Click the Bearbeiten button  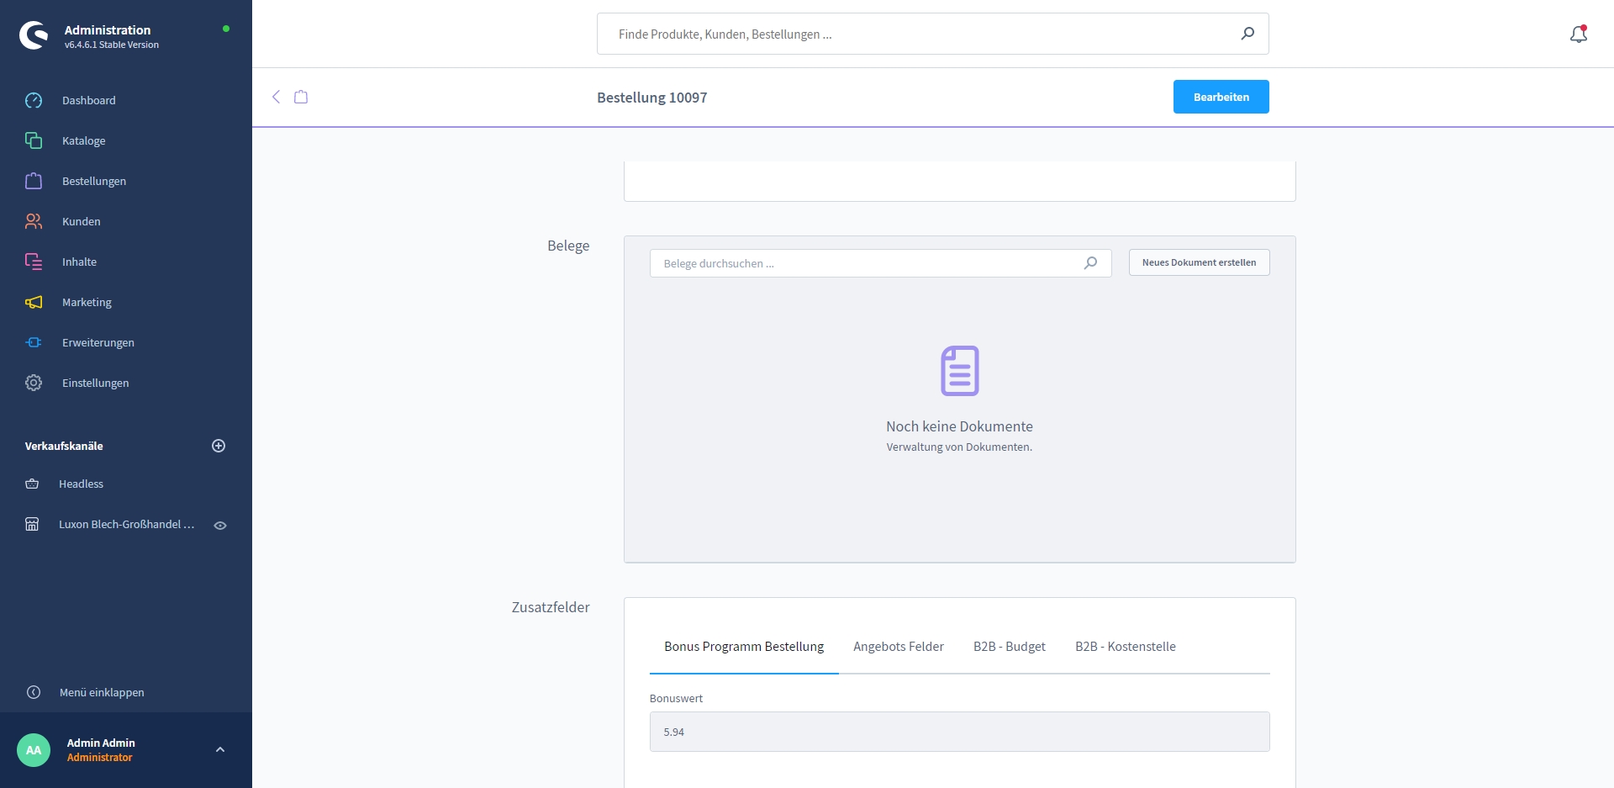[x=1221, y=97]
